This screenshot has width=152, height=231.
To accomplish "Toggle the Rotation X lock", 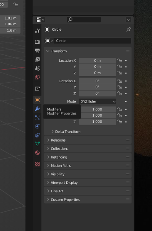I will [x=120, y=81].
